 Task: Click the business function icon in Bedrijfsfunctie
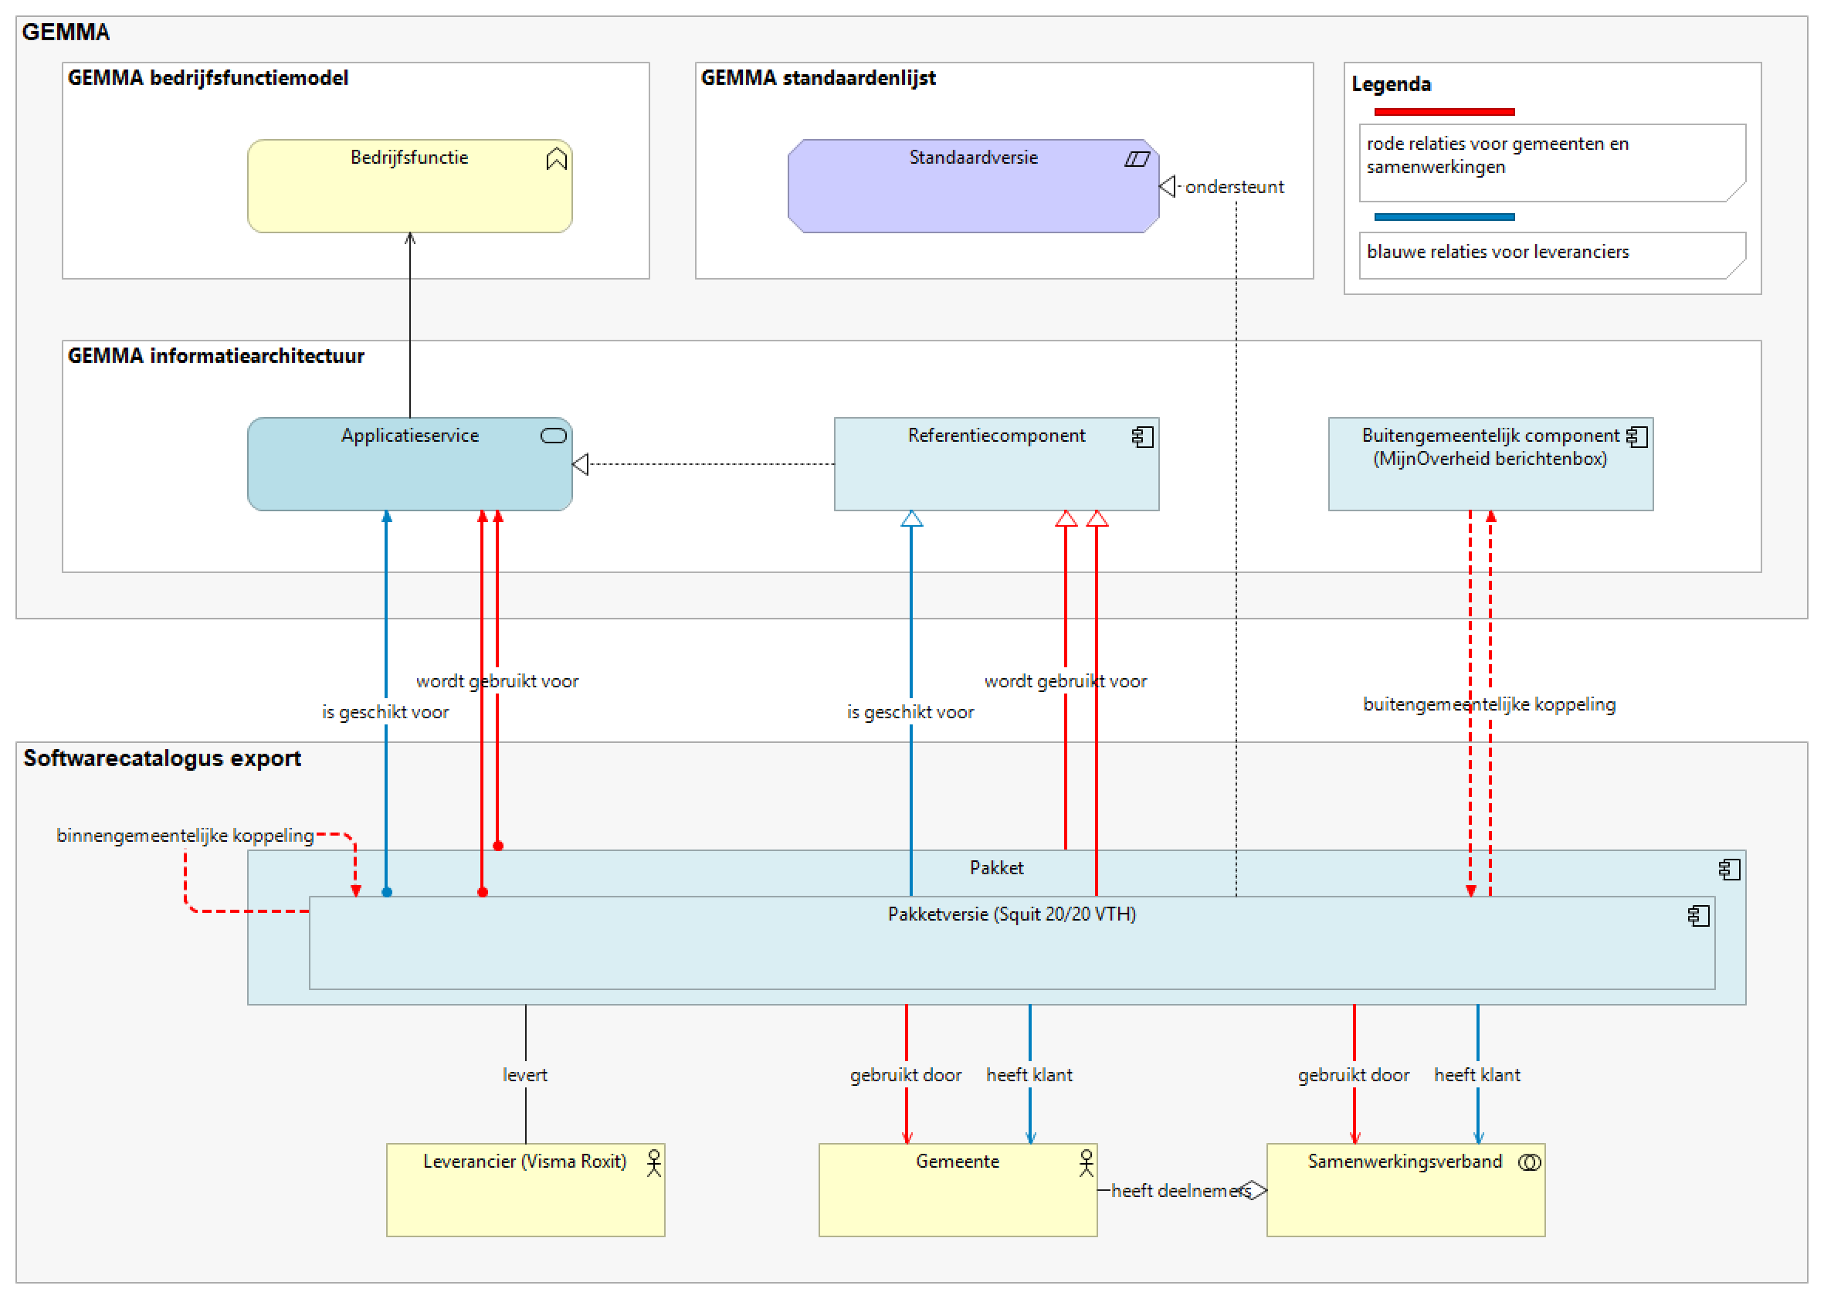(557, 158)
